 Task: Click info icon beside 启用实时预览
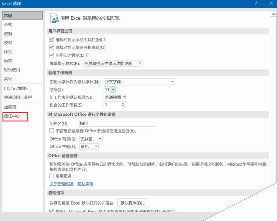(86, 55)
